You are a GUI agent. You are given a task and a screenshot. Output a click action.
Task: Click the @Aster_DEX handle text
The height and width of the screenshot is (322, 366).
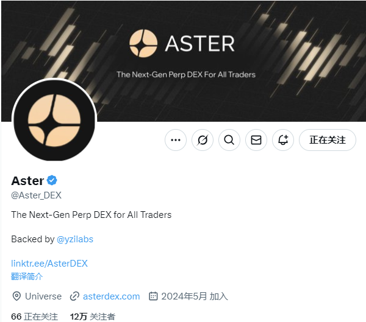[36, 195]
